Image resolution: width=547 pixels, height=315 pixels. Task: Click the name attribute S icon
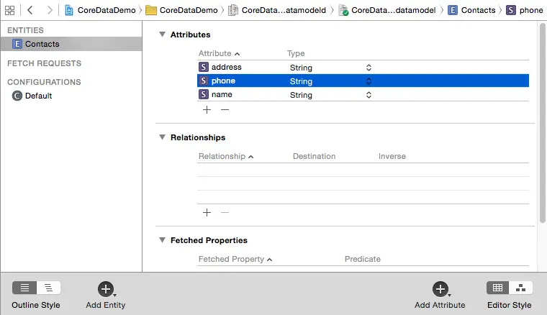204,94
